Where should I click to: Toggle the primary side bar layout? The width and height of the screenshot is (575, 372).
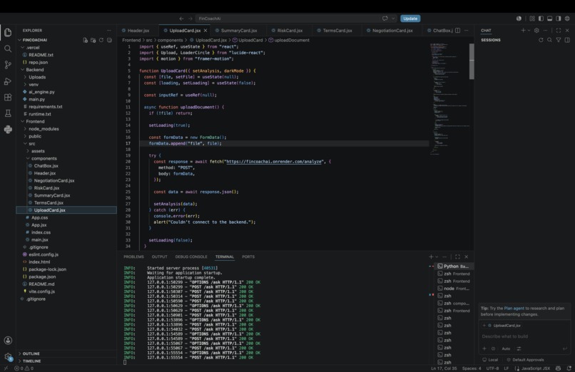coord(541,19)
